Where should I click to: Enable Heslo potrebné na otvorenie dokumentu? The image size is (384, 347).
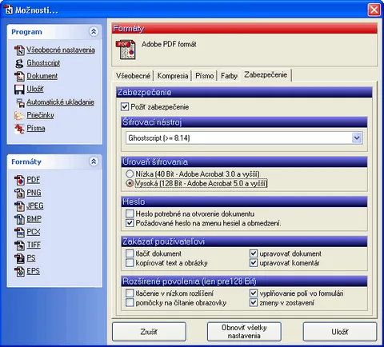[130, 213]
